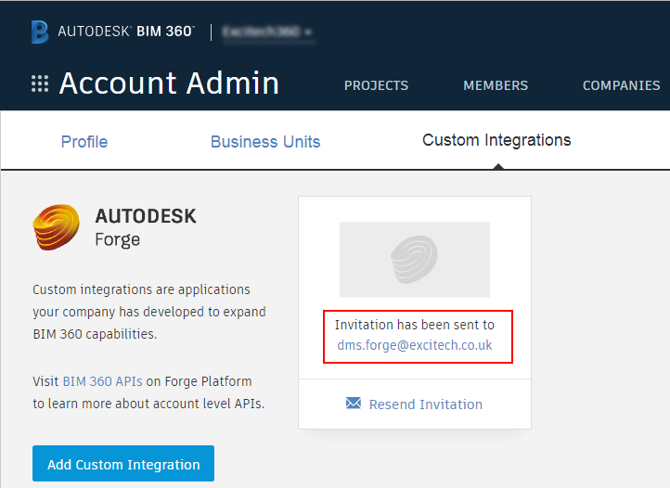This screenshot has width=670, height=488.
Task: Click the envelope icon beside Resend Invitation
Action: coord(354,404)
